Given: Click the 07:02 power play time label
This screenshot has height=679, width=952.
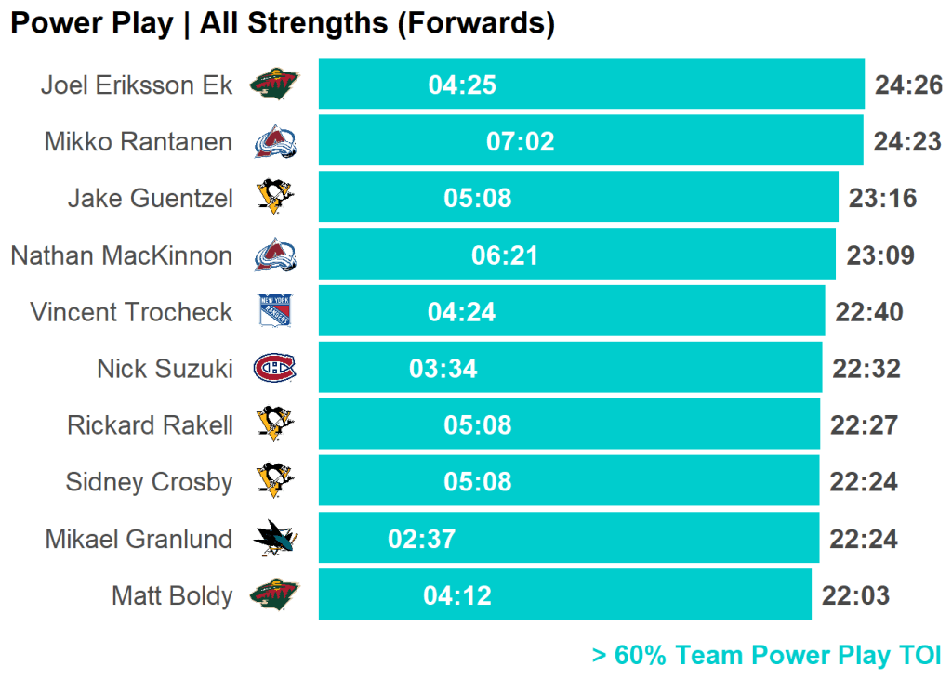Looking at the screenshot, I should point(521,141).
